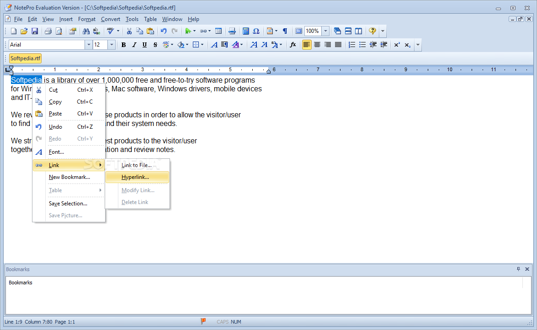The height and width of the screenshot is (330, 537).
Task: Click the Undo arrow in toolbar
Action: 164,31
